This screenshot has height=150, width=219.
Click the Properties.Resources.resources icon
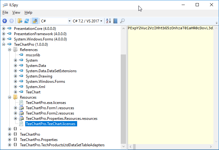click(21, 119)
